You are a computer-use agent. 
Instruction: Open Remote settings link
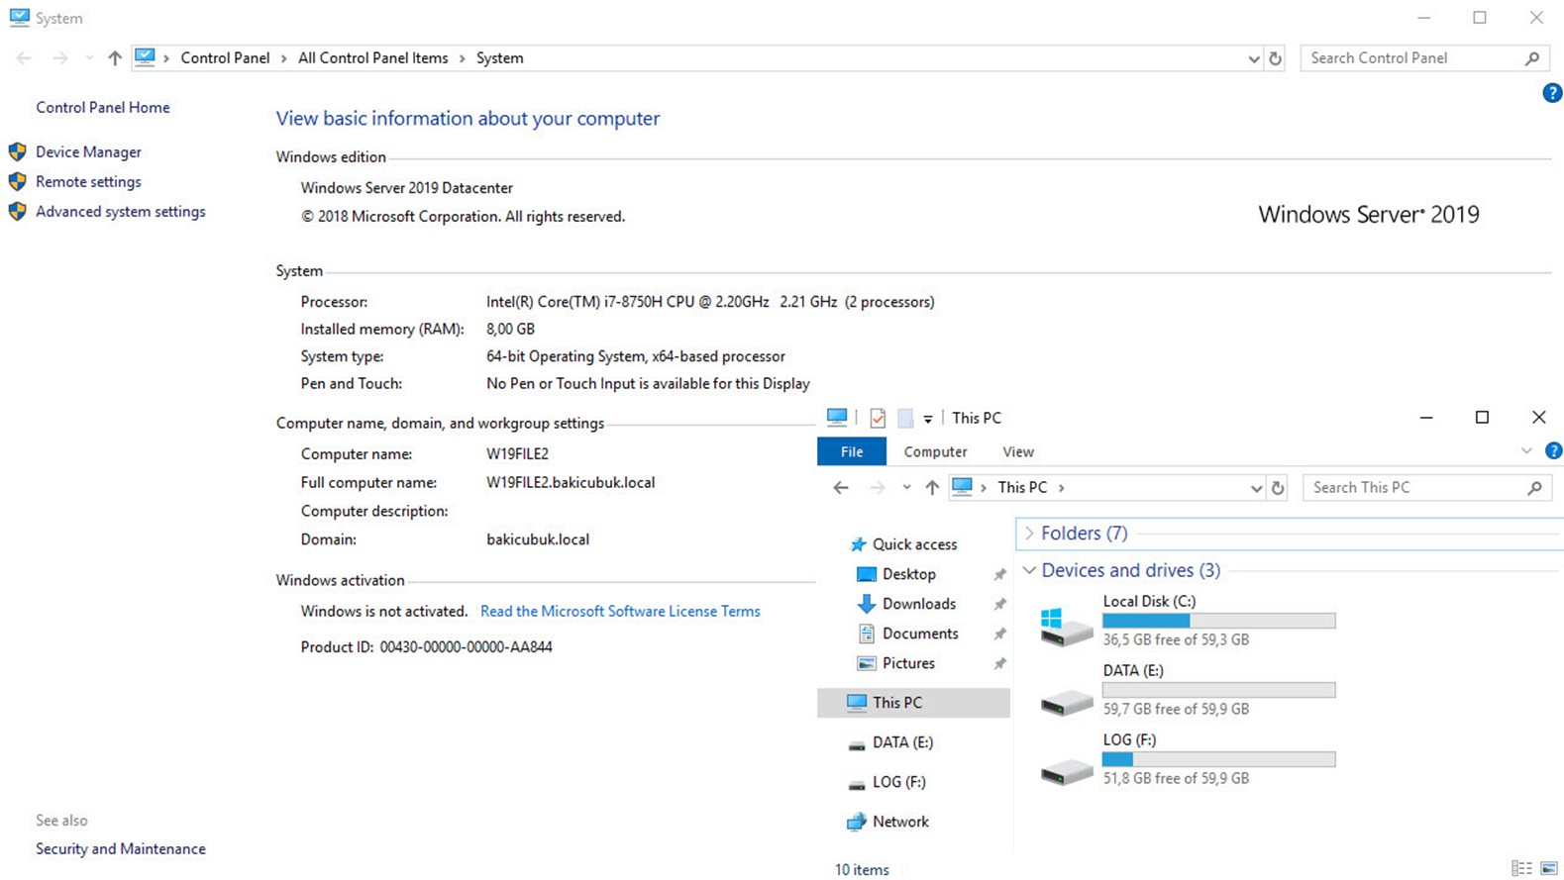[88, 181]
